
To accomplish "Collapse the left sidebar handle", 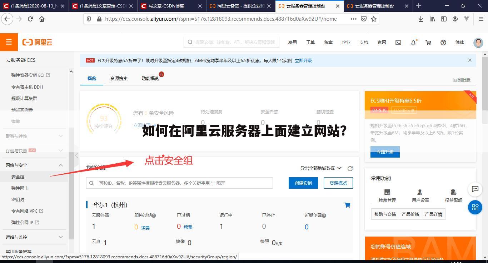I will (76, 155).
